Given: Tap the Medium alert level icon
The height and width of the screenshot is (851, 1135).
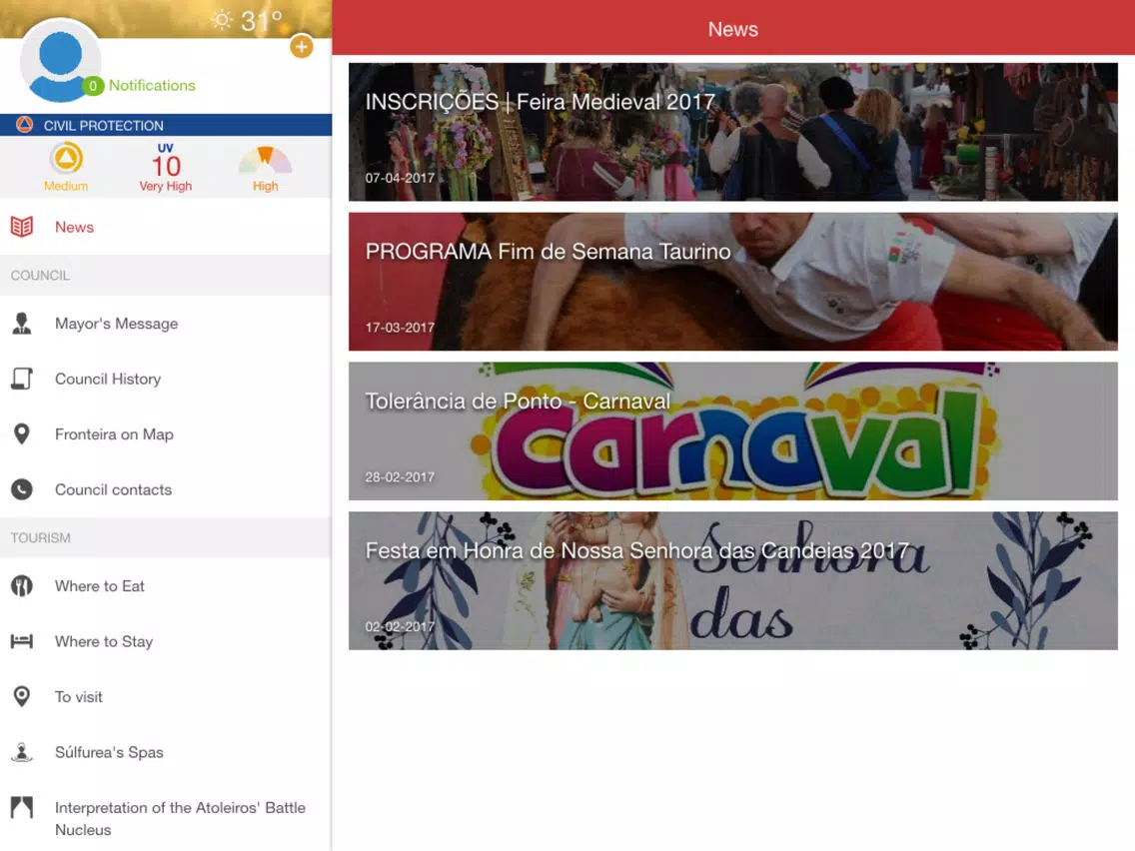Looking at the screenshot, I should (x=66, y=158).
